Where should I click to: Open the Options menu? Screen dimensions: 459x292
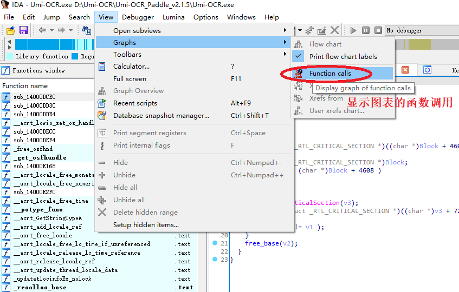coord(206,17)
